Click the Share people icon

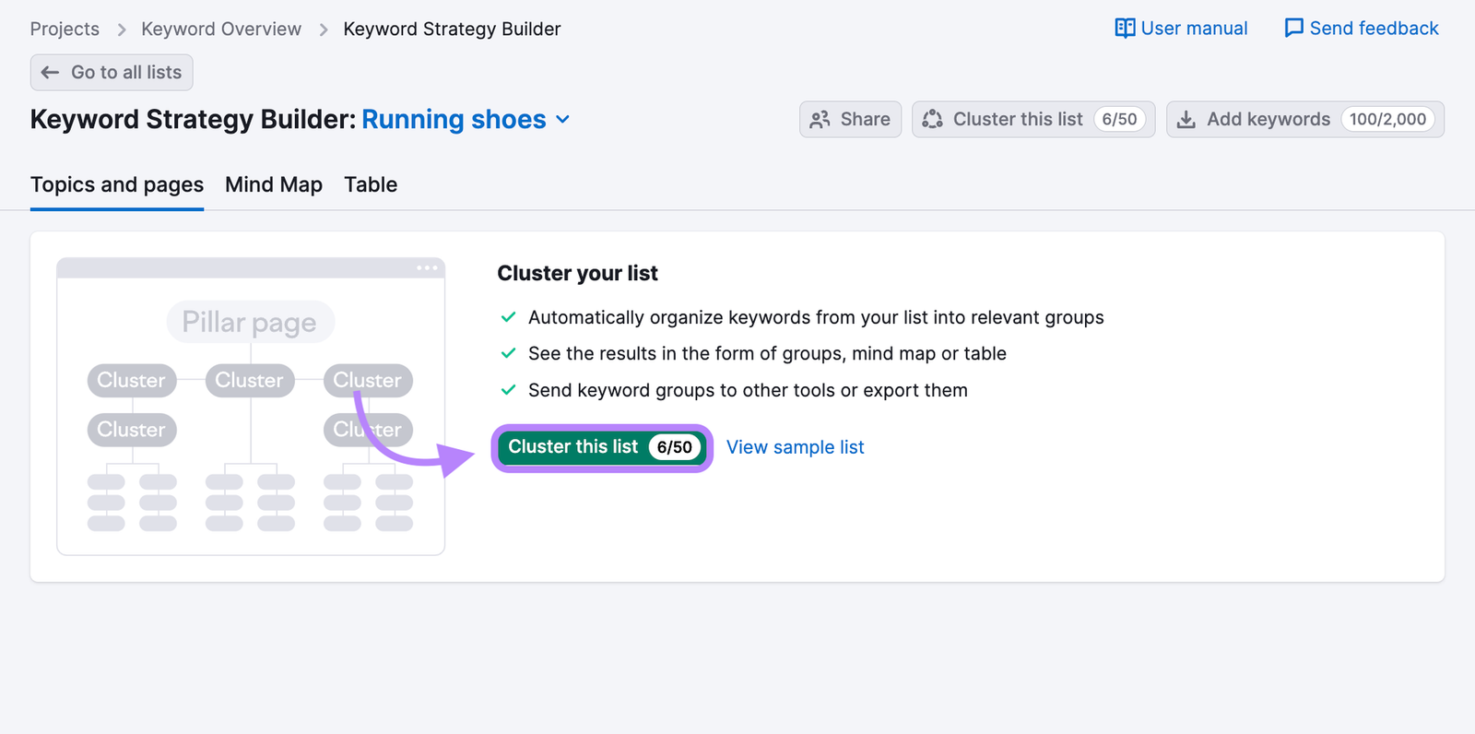(820, 120)
